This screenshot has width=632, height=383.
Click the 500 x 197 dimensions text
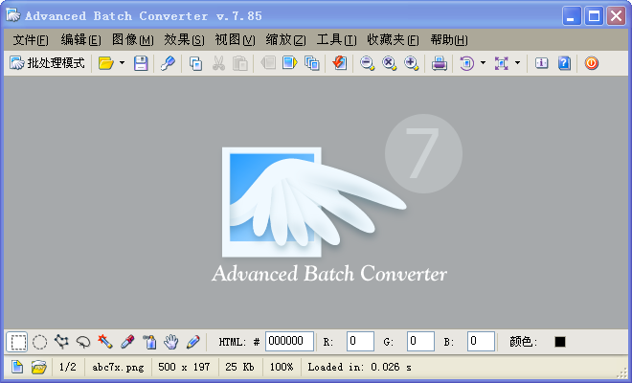tap(184, 367)
